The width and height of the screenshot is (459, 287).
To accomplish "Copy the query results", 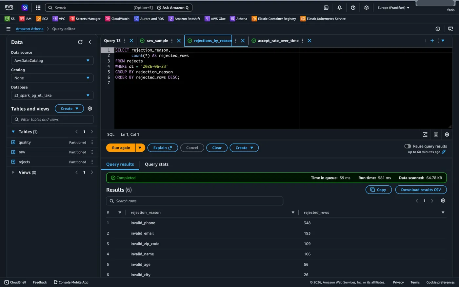I will click(378, 190).
